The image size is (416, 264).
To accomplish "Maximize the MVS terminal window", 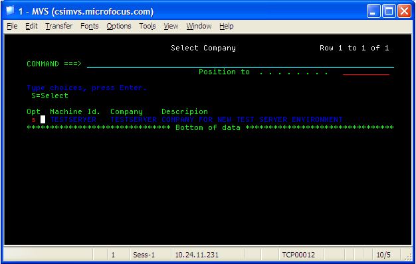I will tap(389, 11).
